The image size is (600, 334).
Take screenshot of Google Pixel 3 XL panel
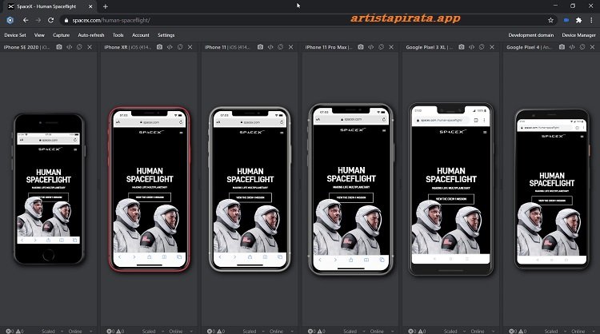tap(461, 47)
